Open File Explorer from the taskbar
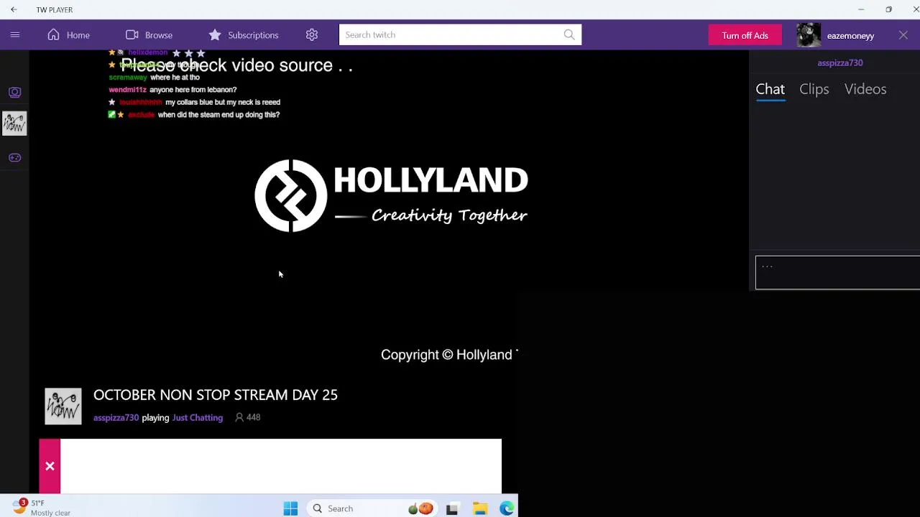 tap(480, 509)
